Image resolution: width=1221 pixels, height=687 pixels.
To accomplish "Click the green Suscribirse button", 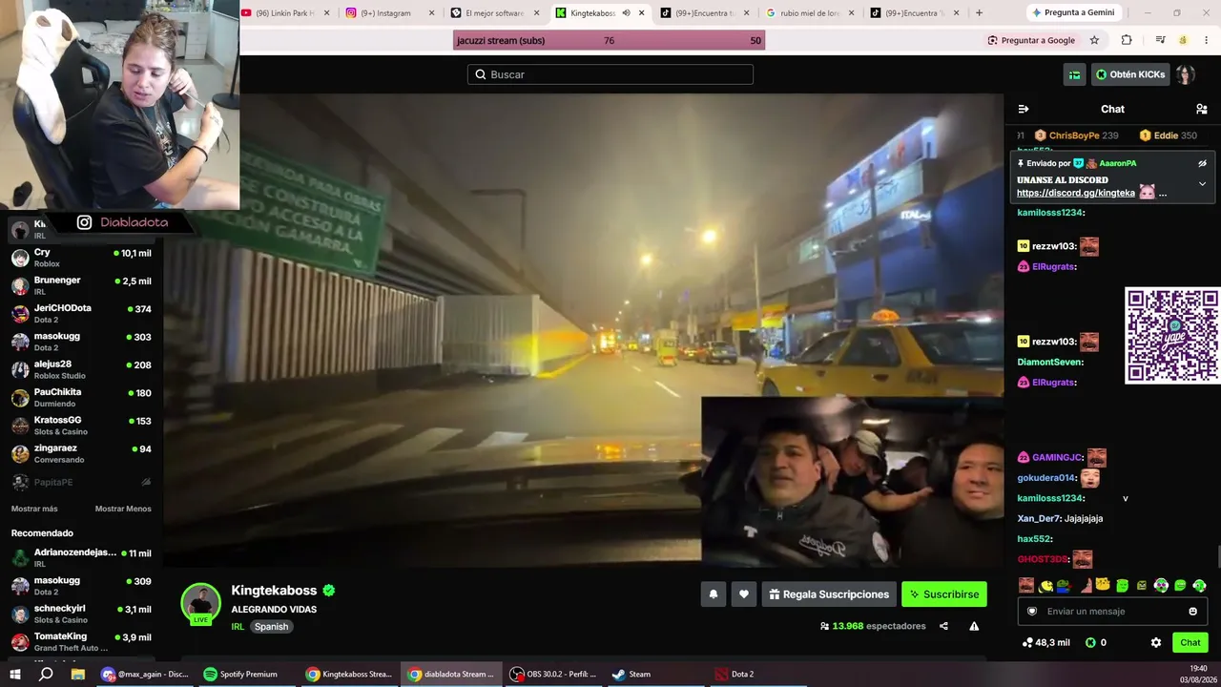I will pyautogui.click(x=944, y=594).
